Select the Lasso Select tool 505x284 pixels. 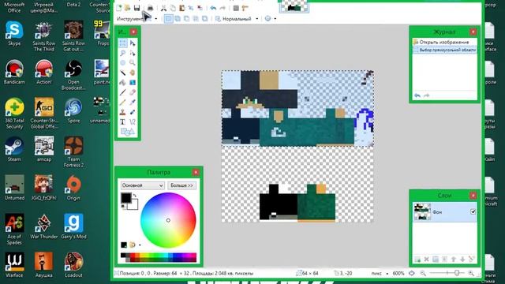(123, 53)
